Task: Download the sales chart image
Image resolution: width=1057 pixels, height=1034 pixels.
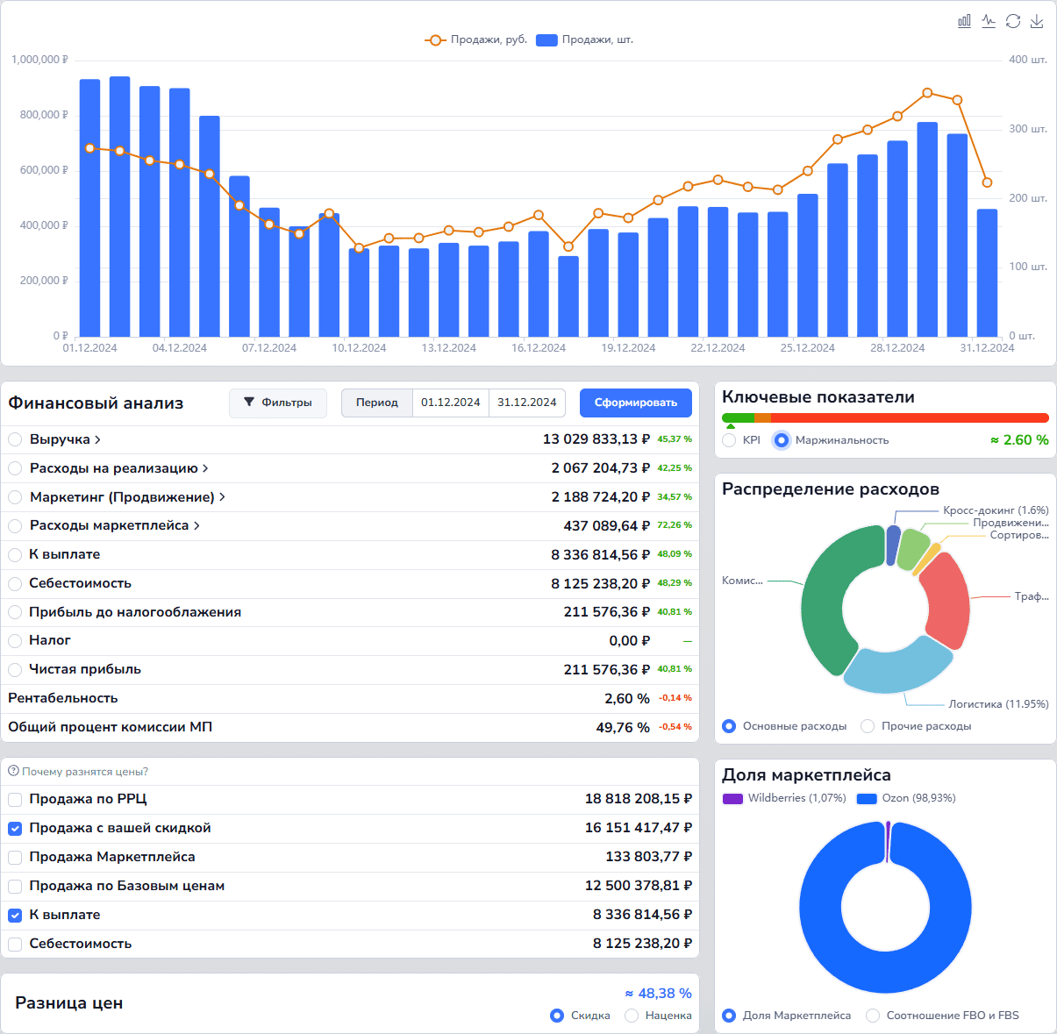Action: pyautogui.click(x=1037, y=21)
